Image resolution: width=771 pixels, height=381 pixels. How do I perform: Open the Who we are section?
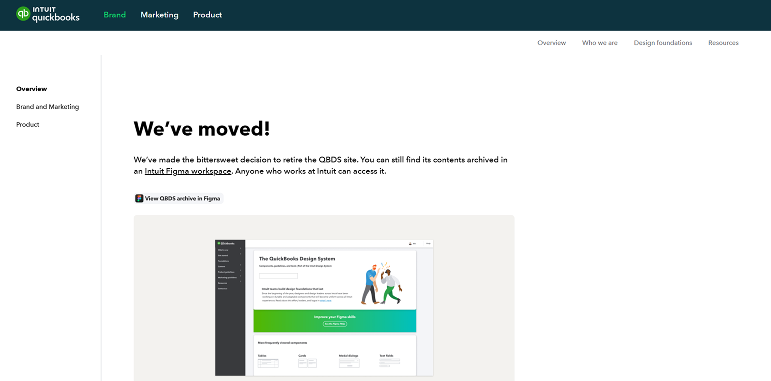click(600, 43)
